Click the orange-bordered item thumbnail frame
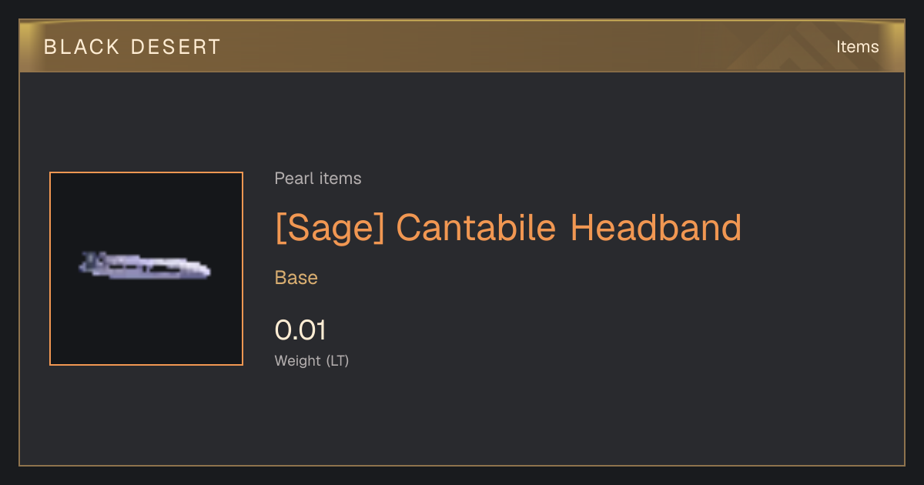 pyautogui.click(x=146, y=269)
